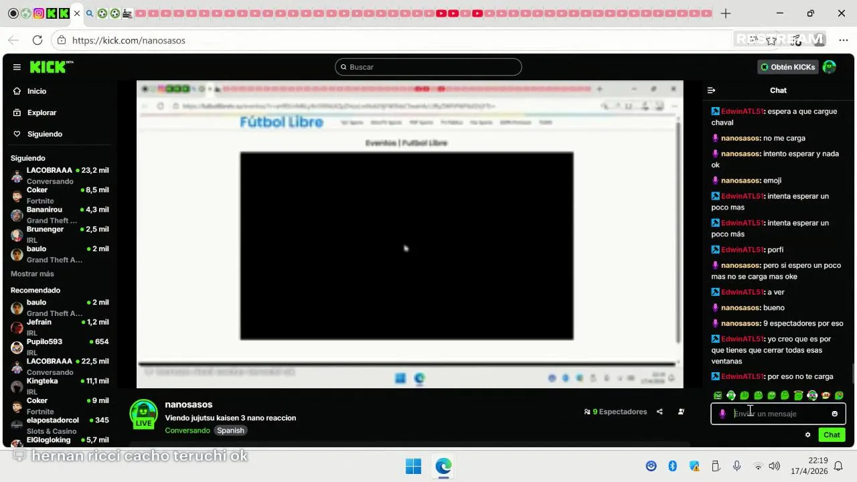This screenshot has width=857, height=482.
Task: Click the Edge icon in taskbar
Action: [443, 466]
